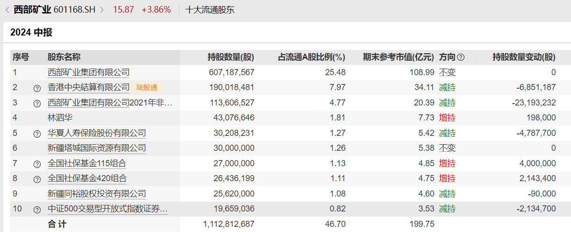Open help icon beside 中证500交易型开放式指数证券

[37, 209]
